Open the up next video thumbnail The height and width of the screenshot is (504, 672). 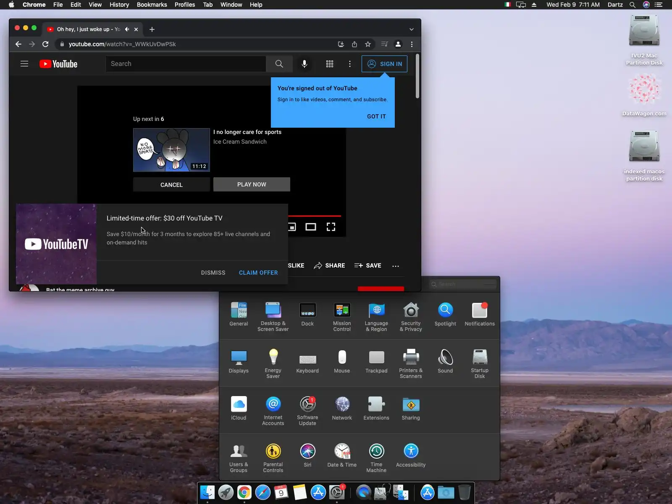[x=171, y=150]
